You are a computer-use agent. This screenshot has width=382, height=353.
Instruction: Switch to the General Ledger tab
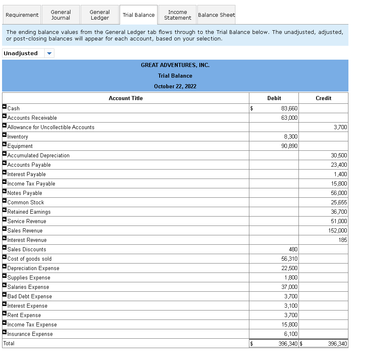click(x=99, y=14)
